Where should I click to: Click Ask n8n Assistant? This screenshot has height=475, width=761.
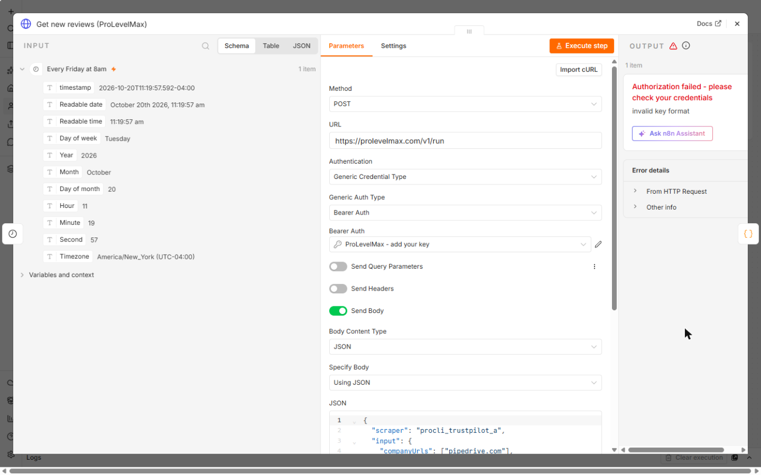pyautogui.click(x=672, y=134)
